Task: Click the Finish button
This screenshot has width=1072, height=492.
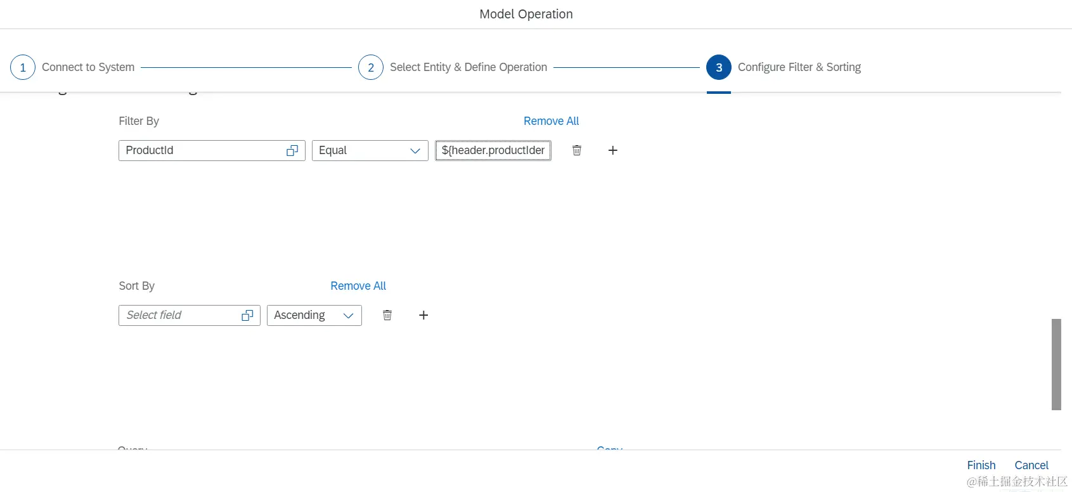Action: [x=981, y=465]
